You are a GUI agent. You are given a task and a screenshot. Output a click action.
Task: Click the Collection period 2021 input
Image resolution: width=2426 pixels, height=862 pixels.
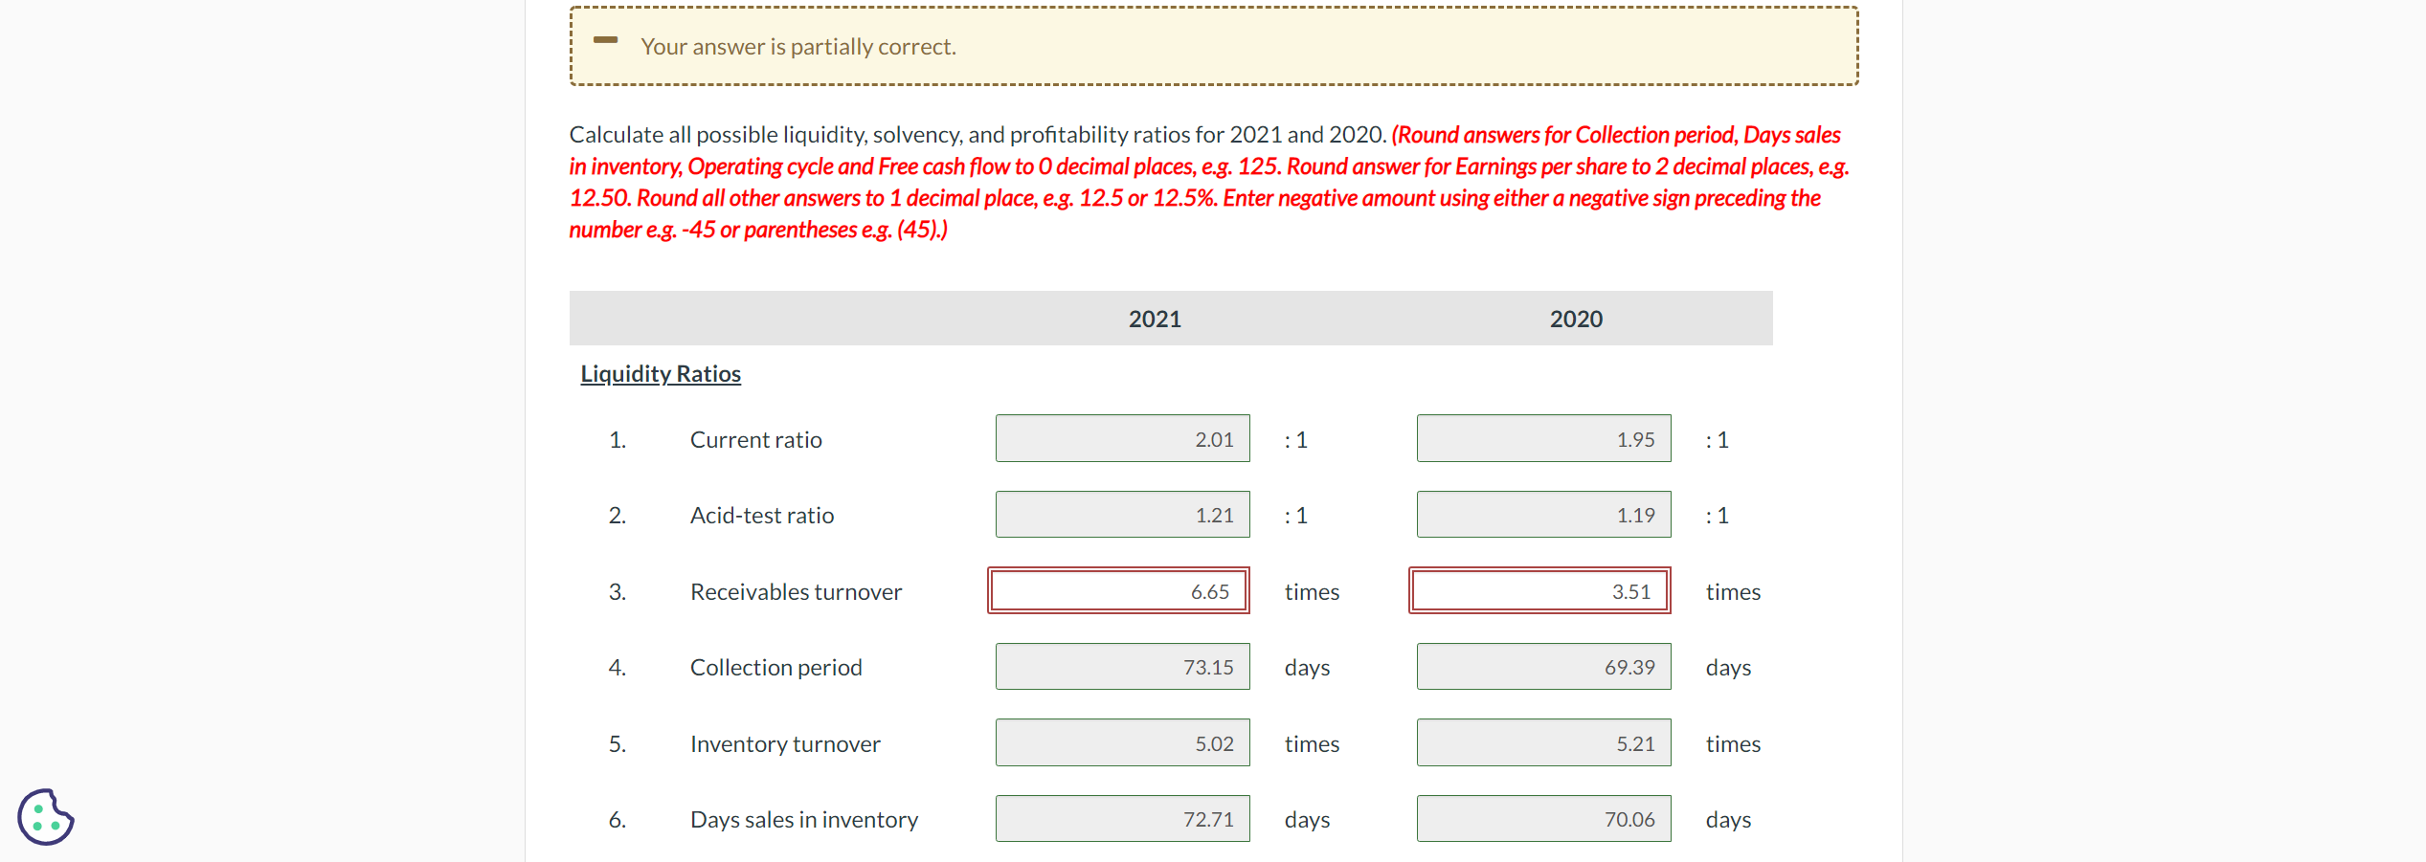1121,666
